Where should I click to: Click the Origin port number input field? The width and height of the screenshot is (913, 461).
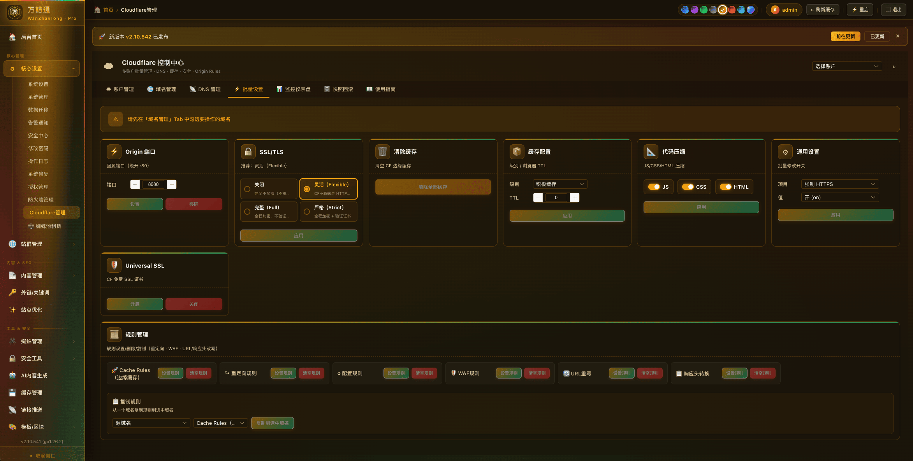(x=153, y=184)
